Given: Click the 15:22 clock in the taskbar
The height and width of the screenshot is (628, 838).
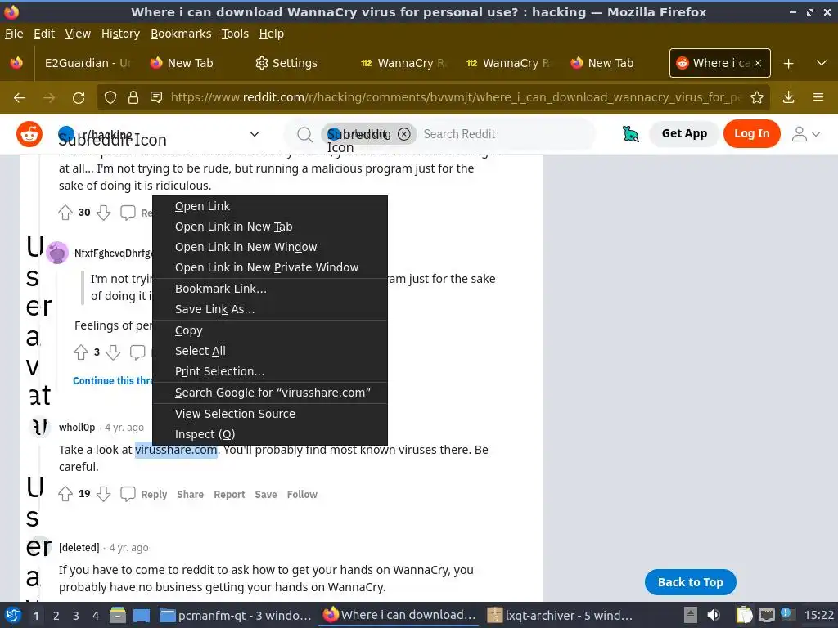Looking at the screenshot, I should (818, 615).
